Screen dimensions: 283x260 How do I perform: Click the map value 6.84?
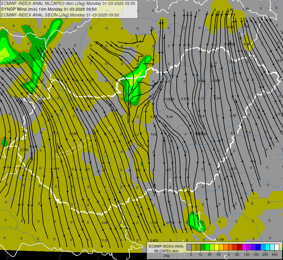click(x=234, y=133)
